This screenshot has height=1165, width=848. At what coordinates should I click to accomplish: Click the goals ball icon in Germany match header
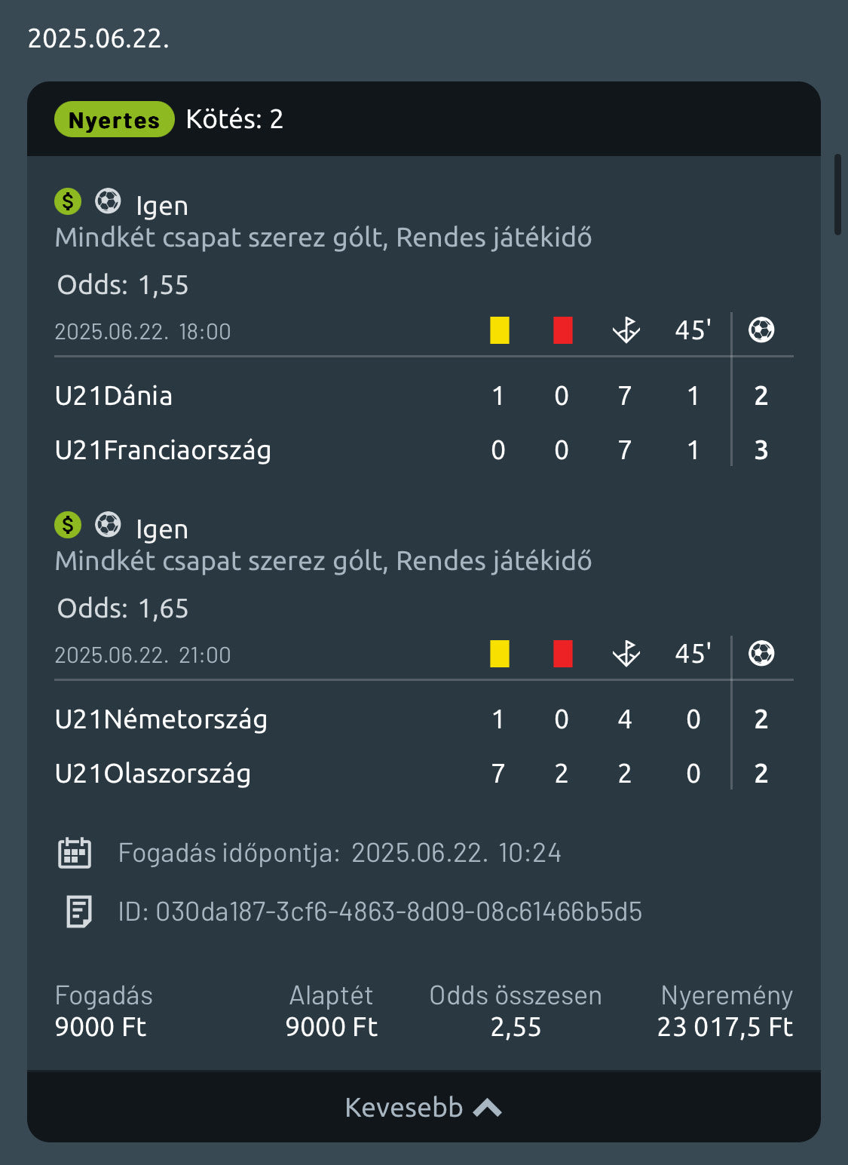coord(761,654)
